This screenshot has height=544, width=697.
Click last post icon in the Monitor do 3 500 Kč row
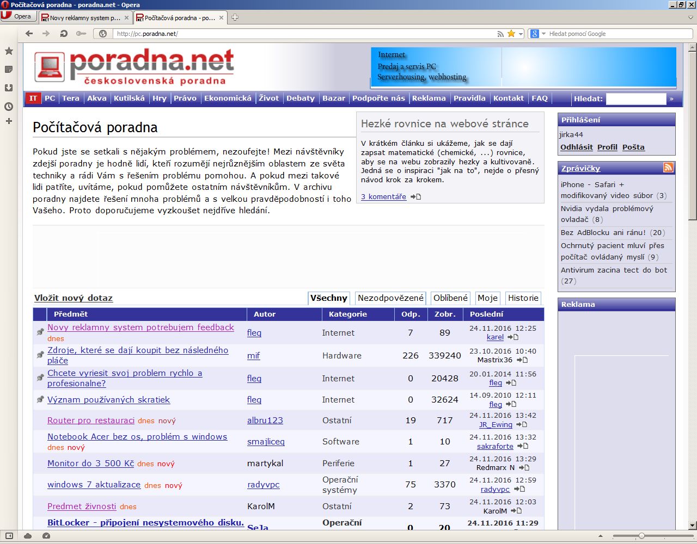tap(524, 468)
